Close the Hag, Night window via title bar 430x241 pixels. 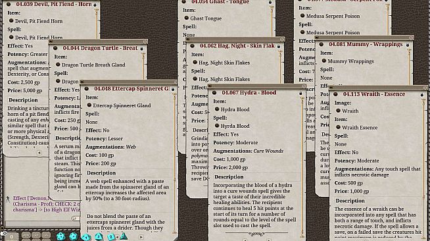pyautogui.click(x=282, y=40)
